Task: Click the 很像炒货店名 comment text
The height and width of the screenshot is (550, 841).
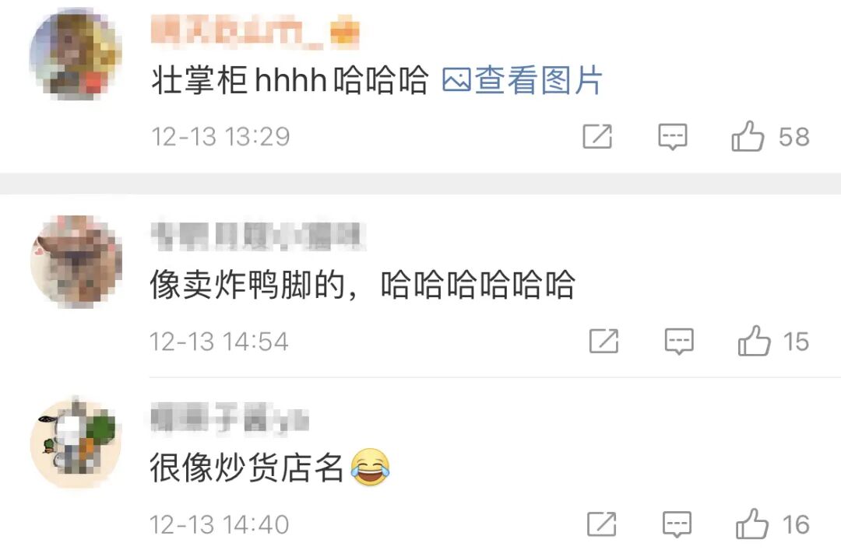Action: 247,468
